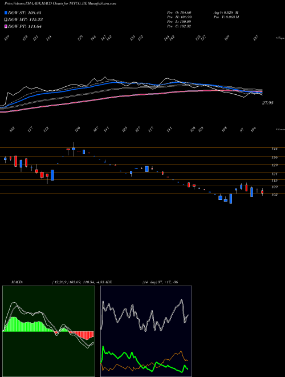Click the 109 price axis label

274,187
